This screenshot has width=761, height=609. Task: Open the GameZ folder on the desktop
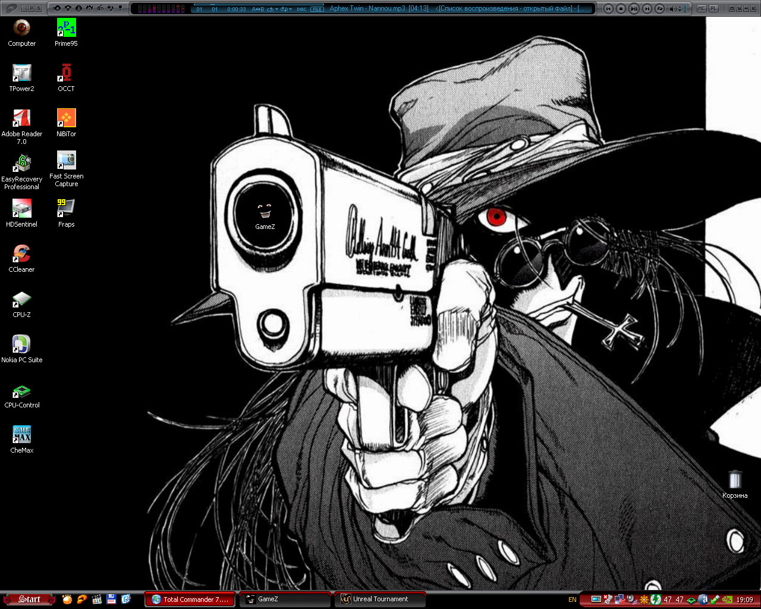pyautogui.click(x=265, y=215)
